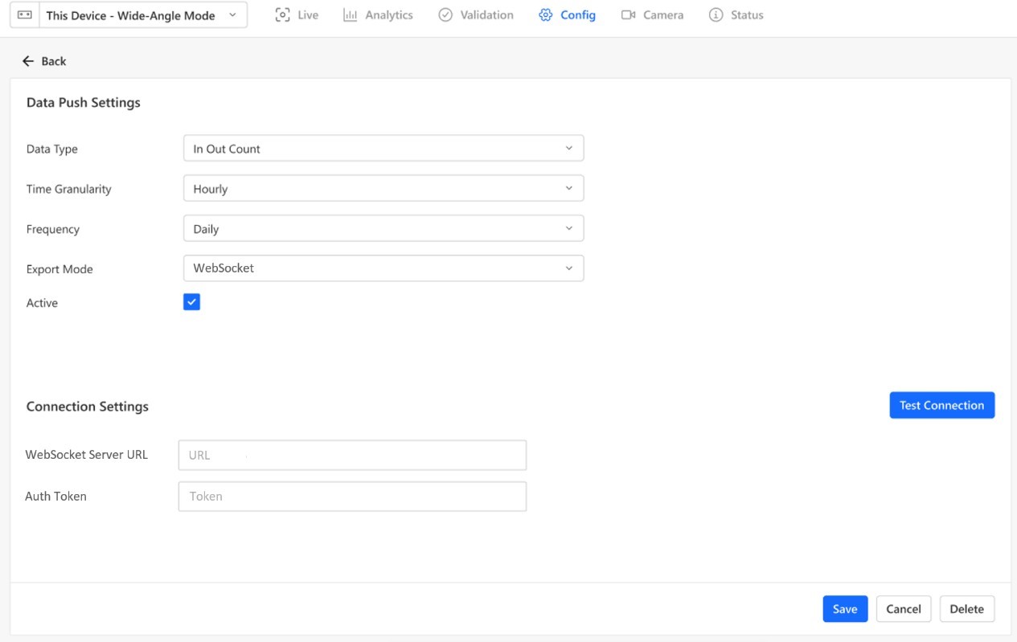Click the Camera video icon
Viewport: 1017px width, 642px height.
click(629, 14)
